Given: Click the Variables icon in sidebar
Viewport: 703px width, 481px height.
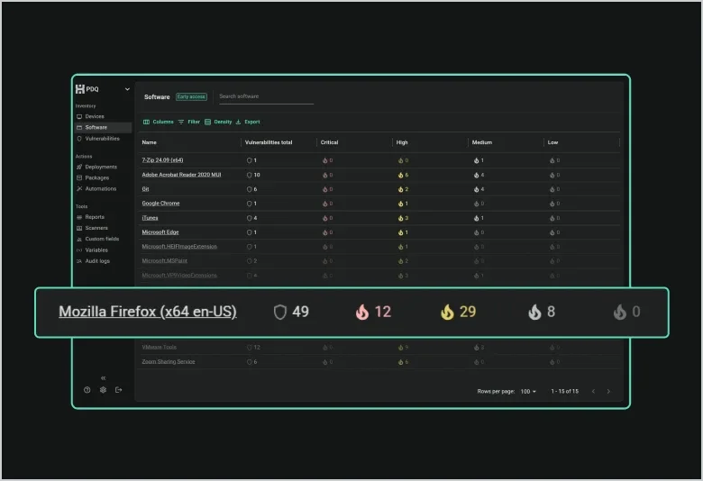Looking at the screenshot, I should pyautogui.click(x=79, y=250).
